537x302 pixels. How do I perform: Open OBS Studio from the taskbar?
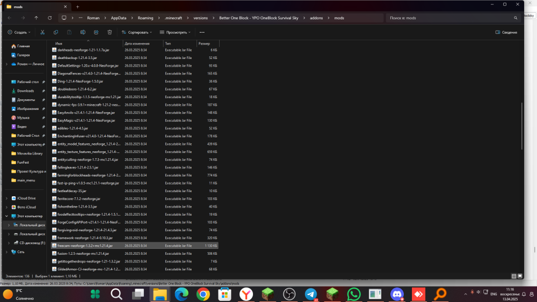(289, 294)
